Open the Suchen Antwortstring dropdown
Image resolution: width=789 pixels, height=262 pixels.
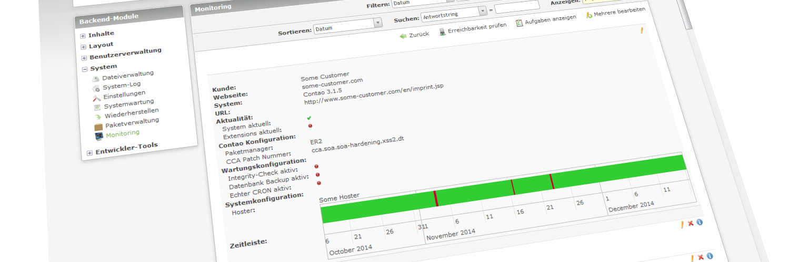(454, 14)
